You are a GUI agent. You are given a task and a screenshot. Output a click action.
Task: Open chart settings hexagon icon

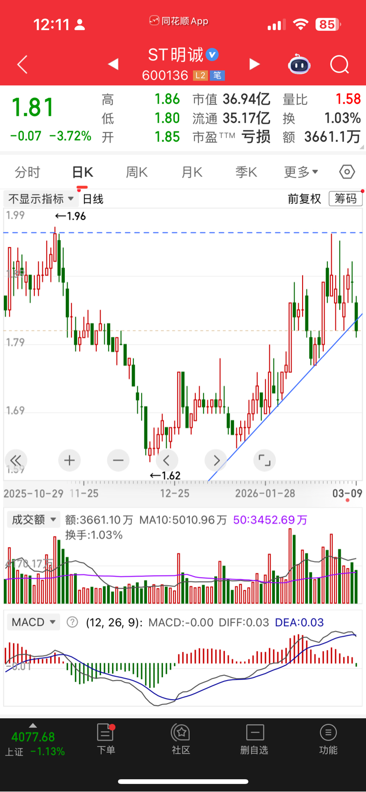[x=347, y=172]
